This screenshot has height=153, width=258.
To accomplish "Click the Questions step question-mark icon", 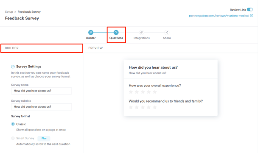I will [116, 32].
